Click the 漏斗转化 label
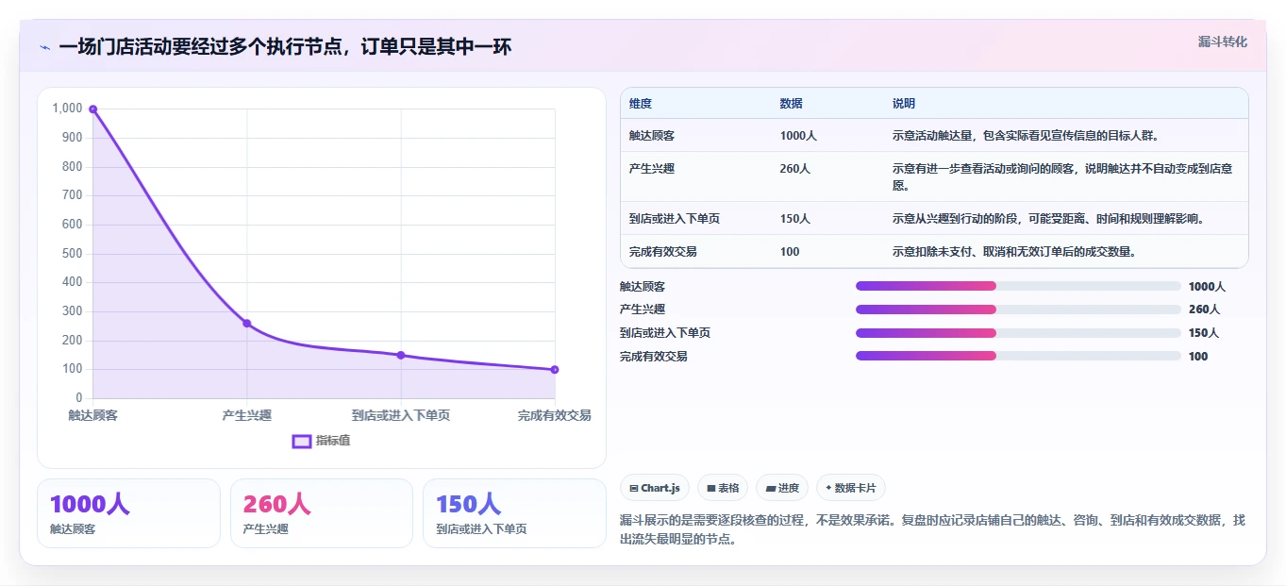 1223,42
